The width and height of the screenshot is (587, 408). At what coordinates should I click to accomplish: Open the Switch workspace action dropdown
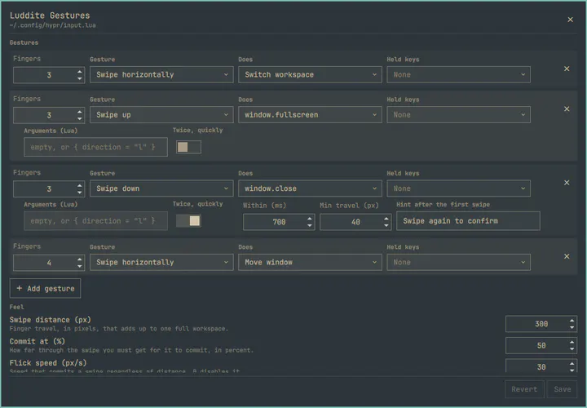(x=310, y=74)
